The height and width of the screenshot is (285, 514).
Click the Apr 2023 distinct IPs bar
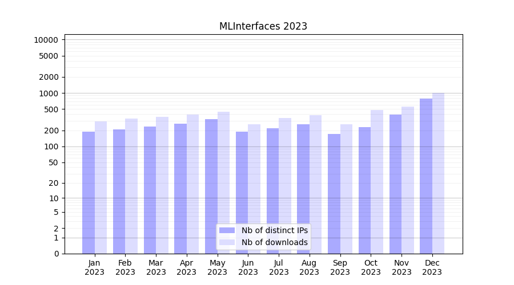(x=180, y=189)
